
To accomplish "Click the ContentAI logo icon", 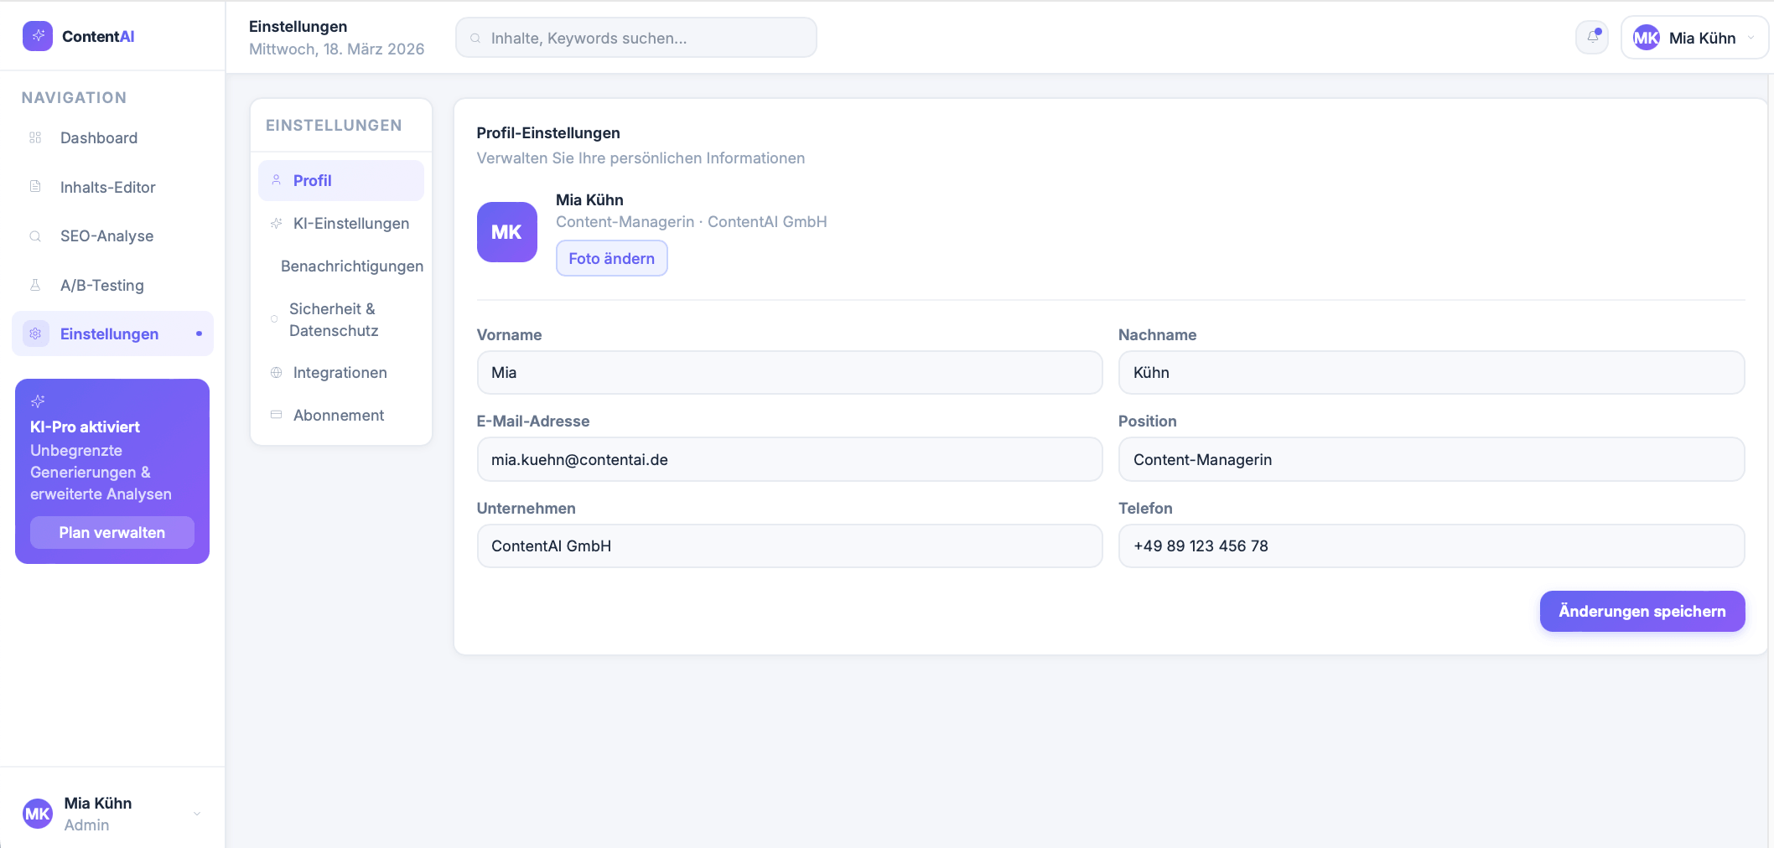I will (38, 36).
